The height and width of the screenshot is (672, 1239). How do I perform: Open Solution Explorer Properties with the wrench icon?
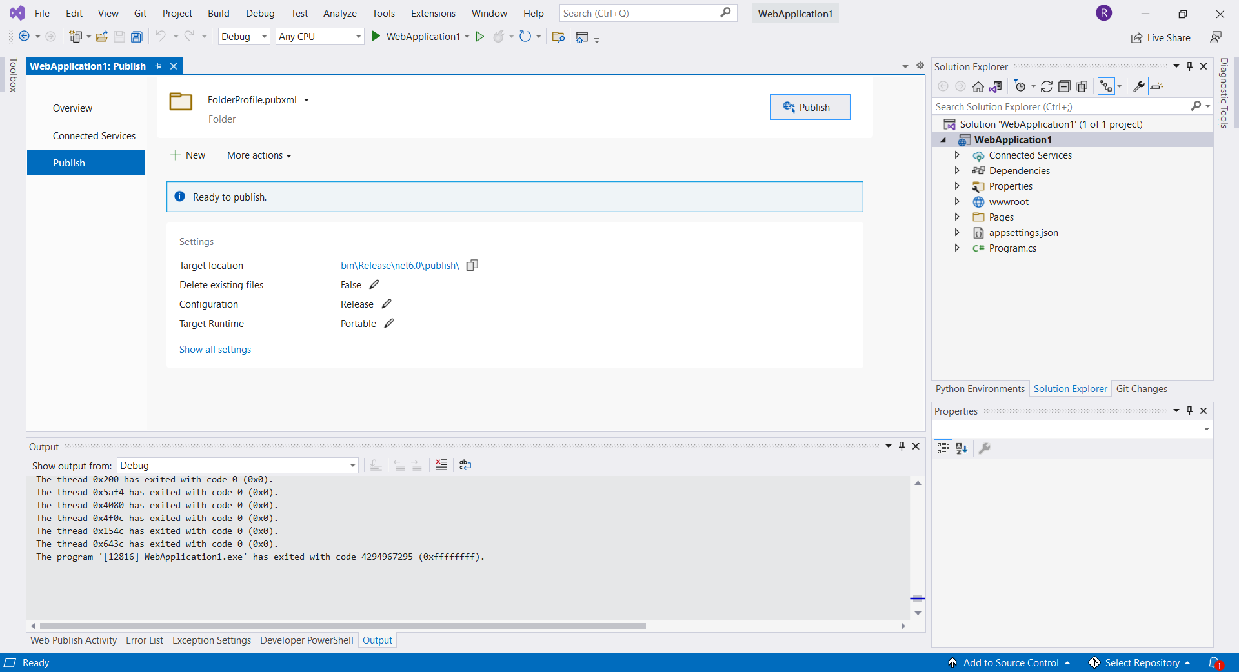1139,86
